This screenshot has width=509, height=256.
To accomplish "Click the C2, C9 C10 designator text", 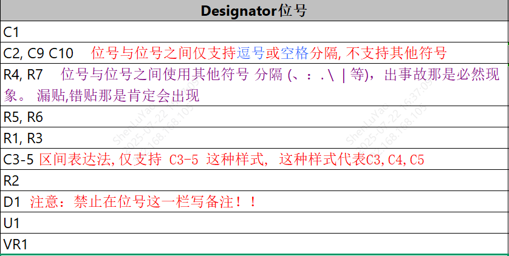I will (x=38, y=53).
